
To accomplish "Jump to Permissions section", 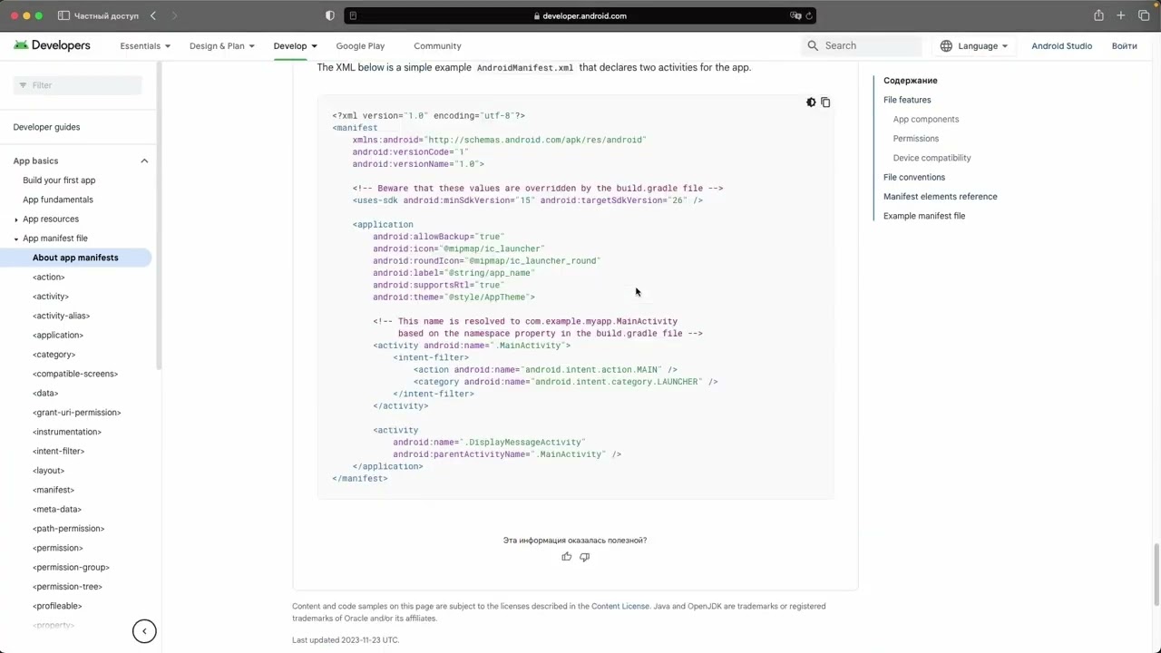I will [916, 139].
